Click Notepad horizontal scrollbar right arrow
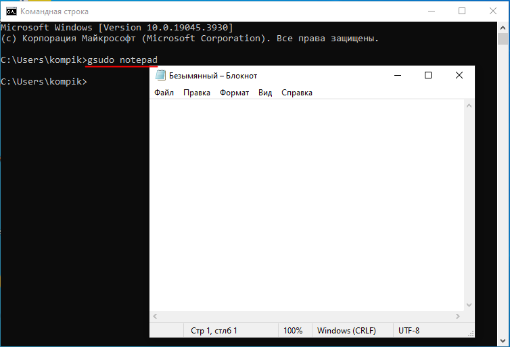This screenshot has height=347, width=510. tap(458, 316)
